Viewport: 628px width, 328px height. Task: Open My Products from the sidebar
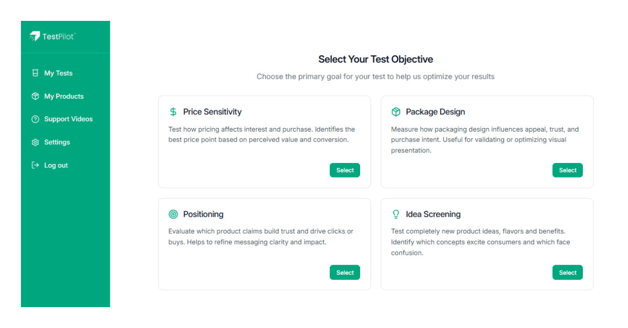coord(64,96)
